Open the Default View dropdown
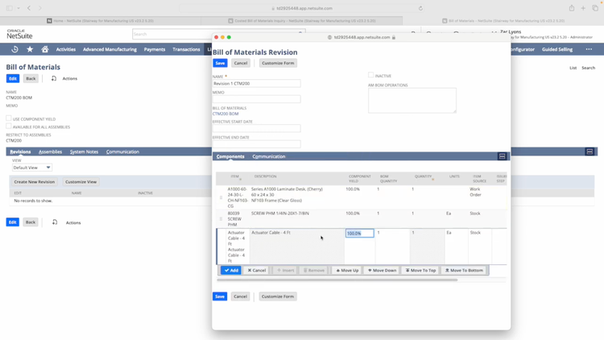The width and height of the screenshot is (604, 340). (x=31, y=168)
